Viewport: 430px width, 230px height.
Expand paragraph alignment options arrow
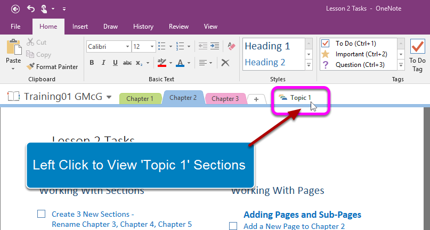[x=210, y=63]
